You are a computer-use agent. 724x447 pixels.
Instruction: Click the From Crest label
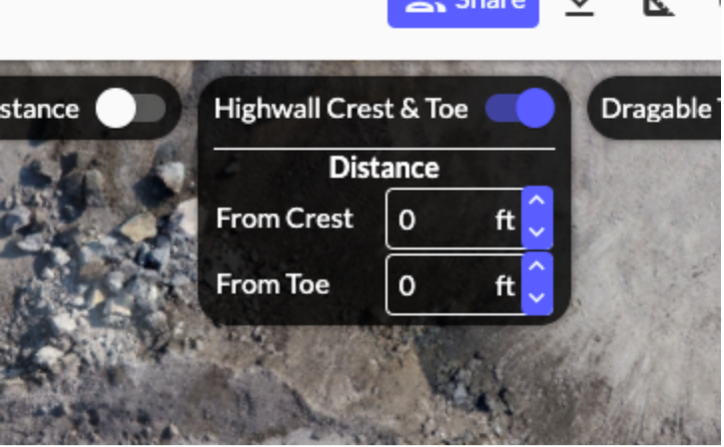tap(285, 219)
